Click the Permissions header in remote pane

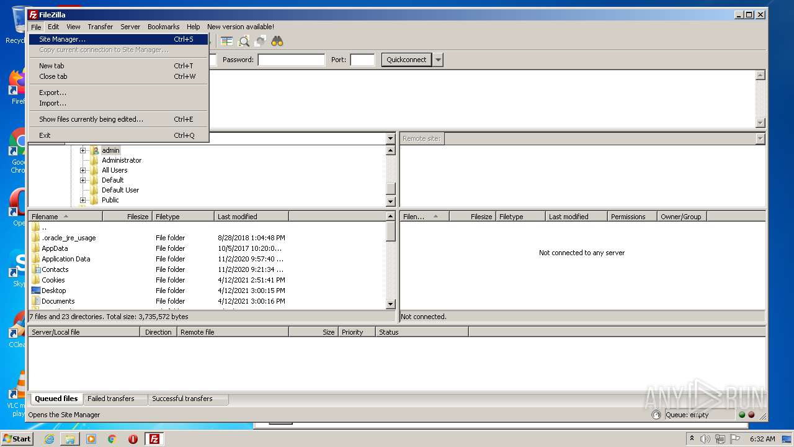pyautogui.click(x=632, y=217)
